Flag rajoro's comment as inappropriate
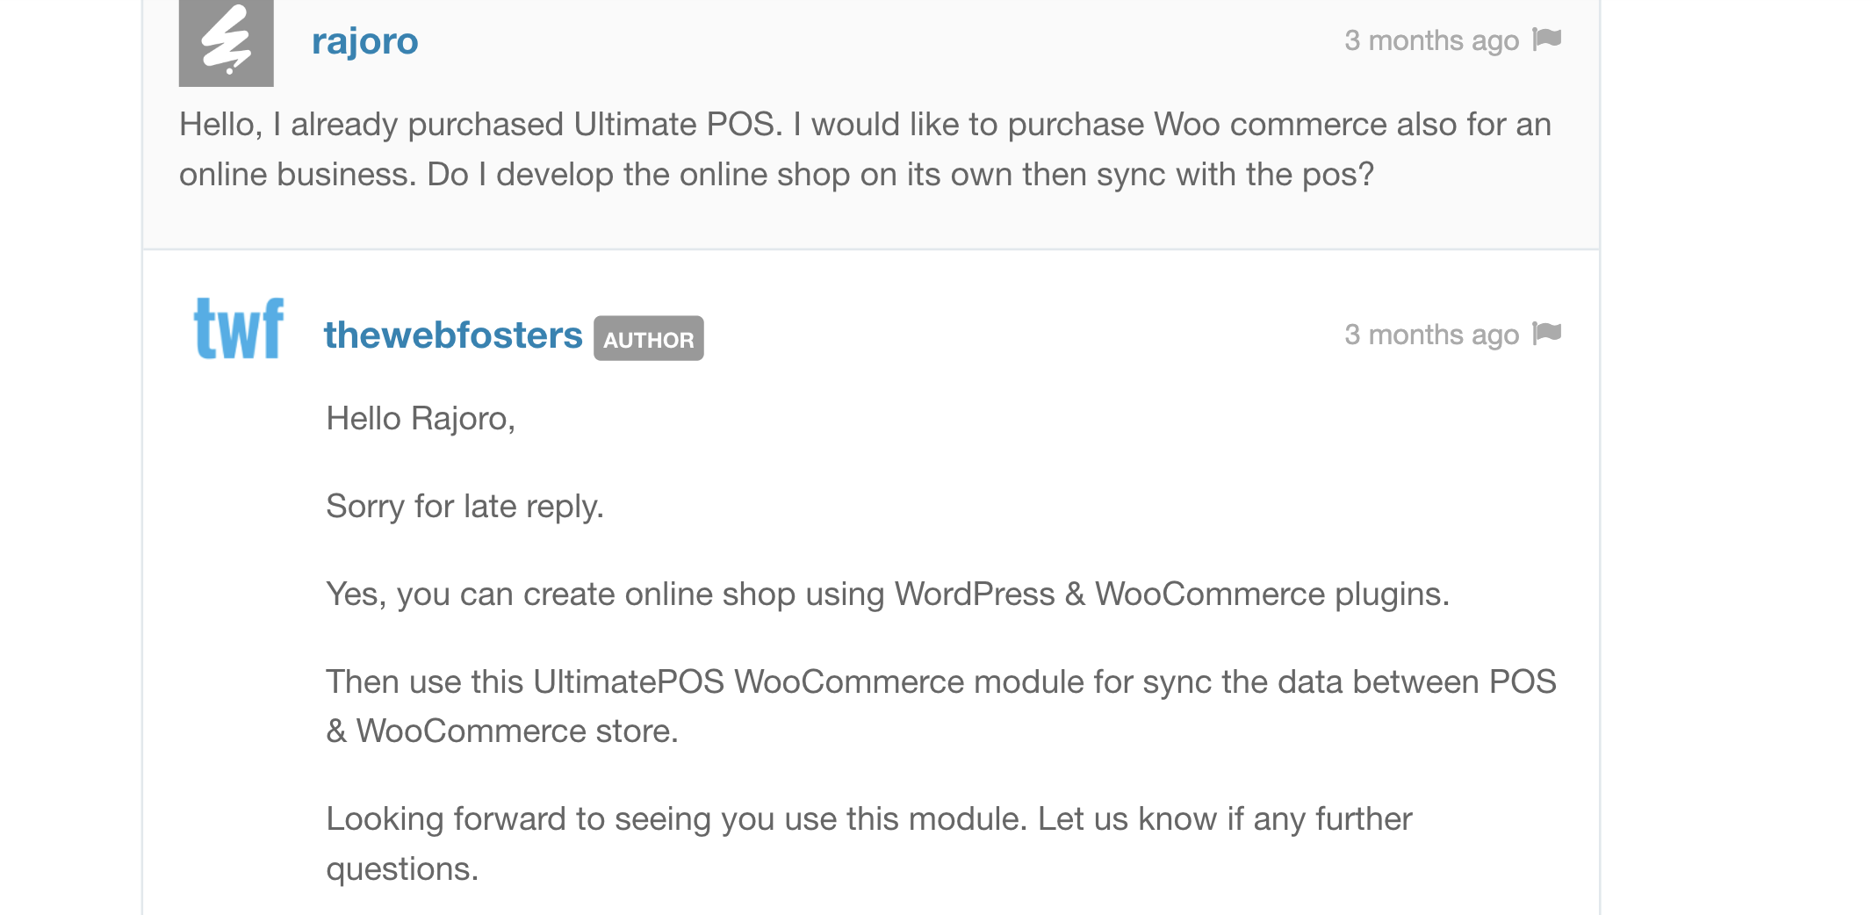Viewport: 1872px width, 915px height. 1546,40
